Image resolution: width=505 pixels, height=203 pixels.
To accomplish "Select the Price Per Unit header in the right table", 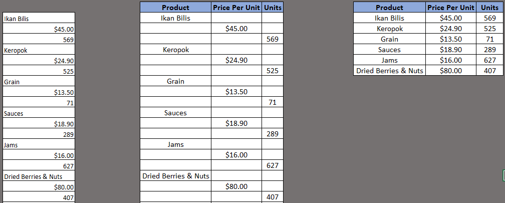I will [x=451, y=7].
